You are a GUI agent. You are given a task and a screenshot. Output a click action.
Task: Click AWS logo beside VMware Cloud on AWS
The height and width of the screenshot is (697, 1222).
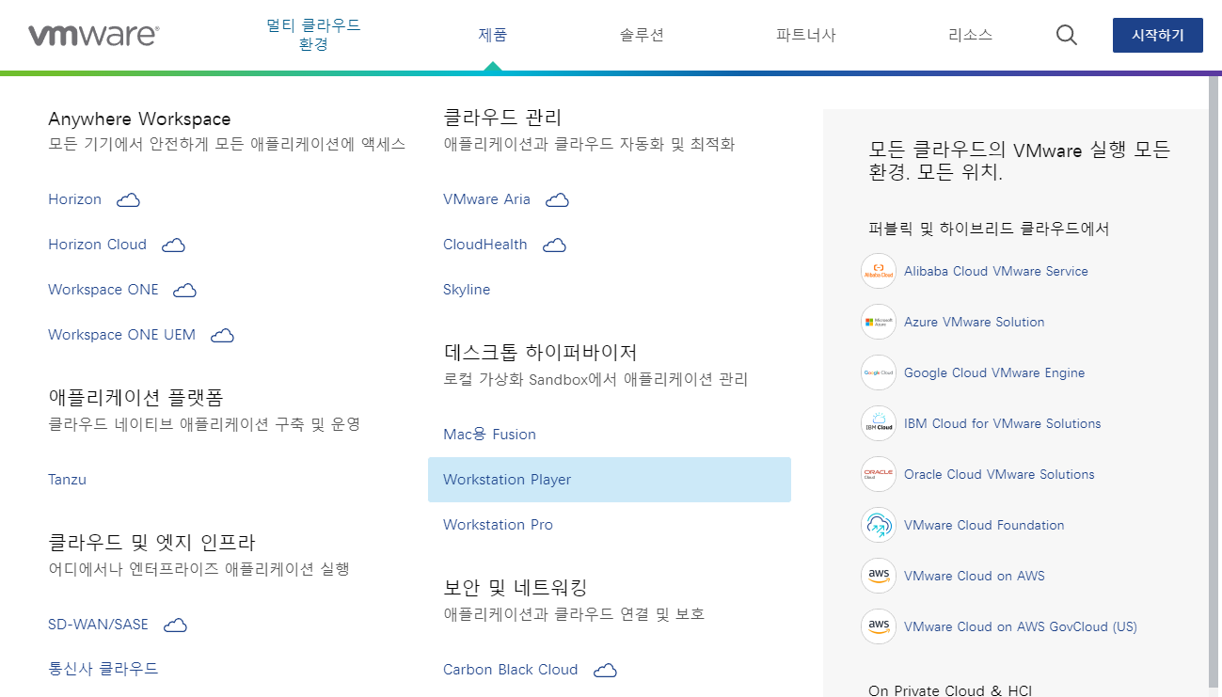pyautogui.click(x=879, y=576)
